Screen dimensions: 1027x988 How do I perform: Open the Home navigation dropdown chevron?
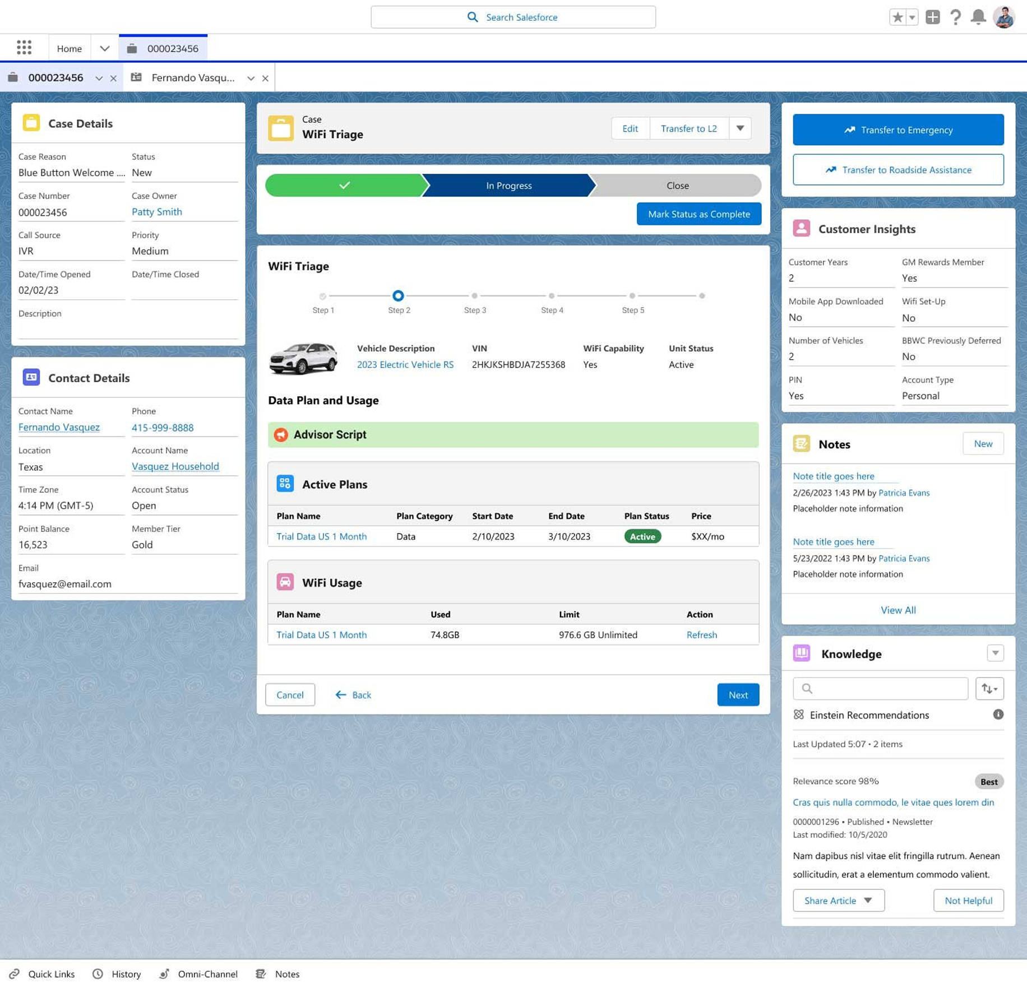coord(104,48)
